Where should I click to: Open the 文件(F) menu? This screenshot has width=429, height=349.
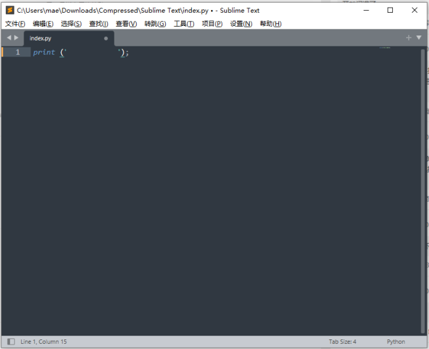(x=15, y=24)
